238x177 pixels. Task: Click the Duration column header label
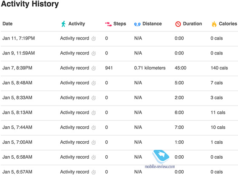click(193, 24)
